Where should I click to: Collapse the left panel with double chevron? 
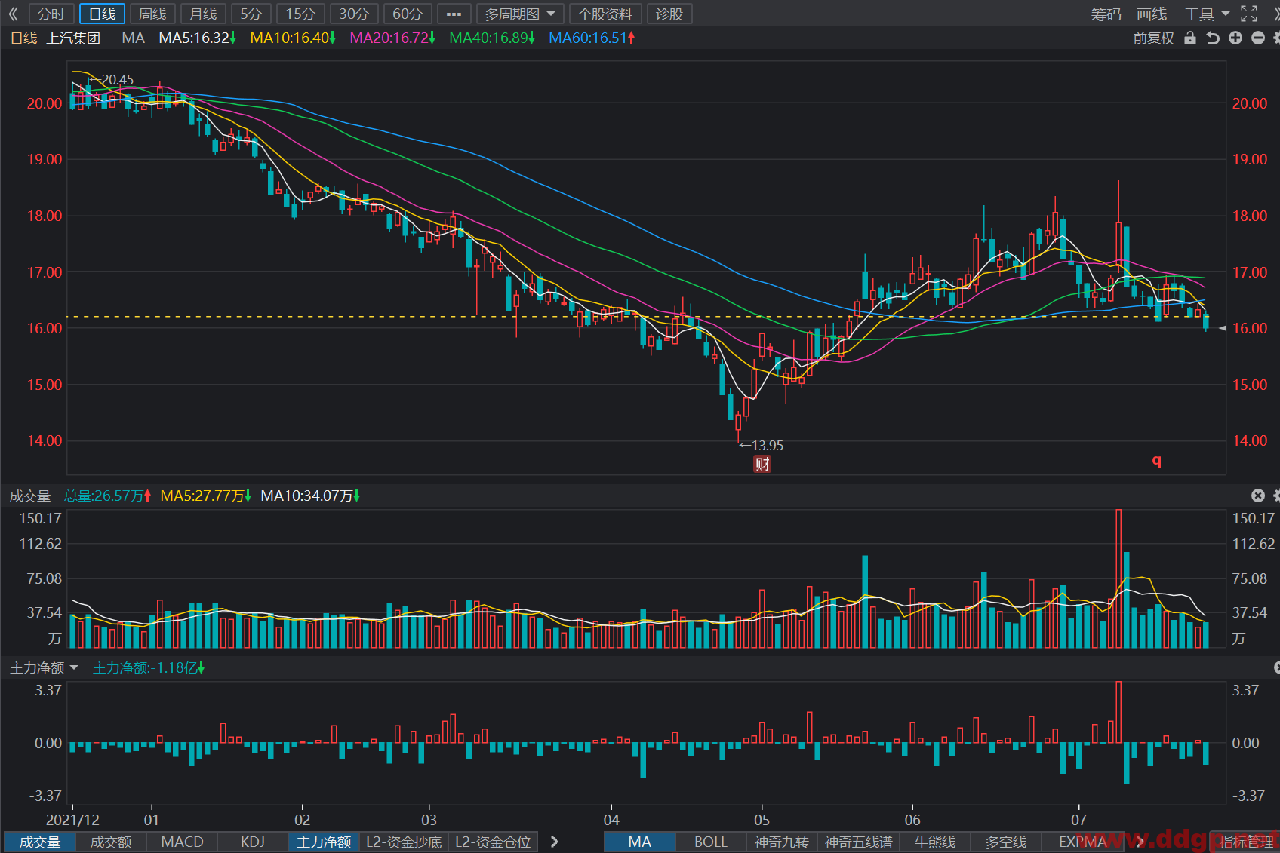tap(13, 14)
